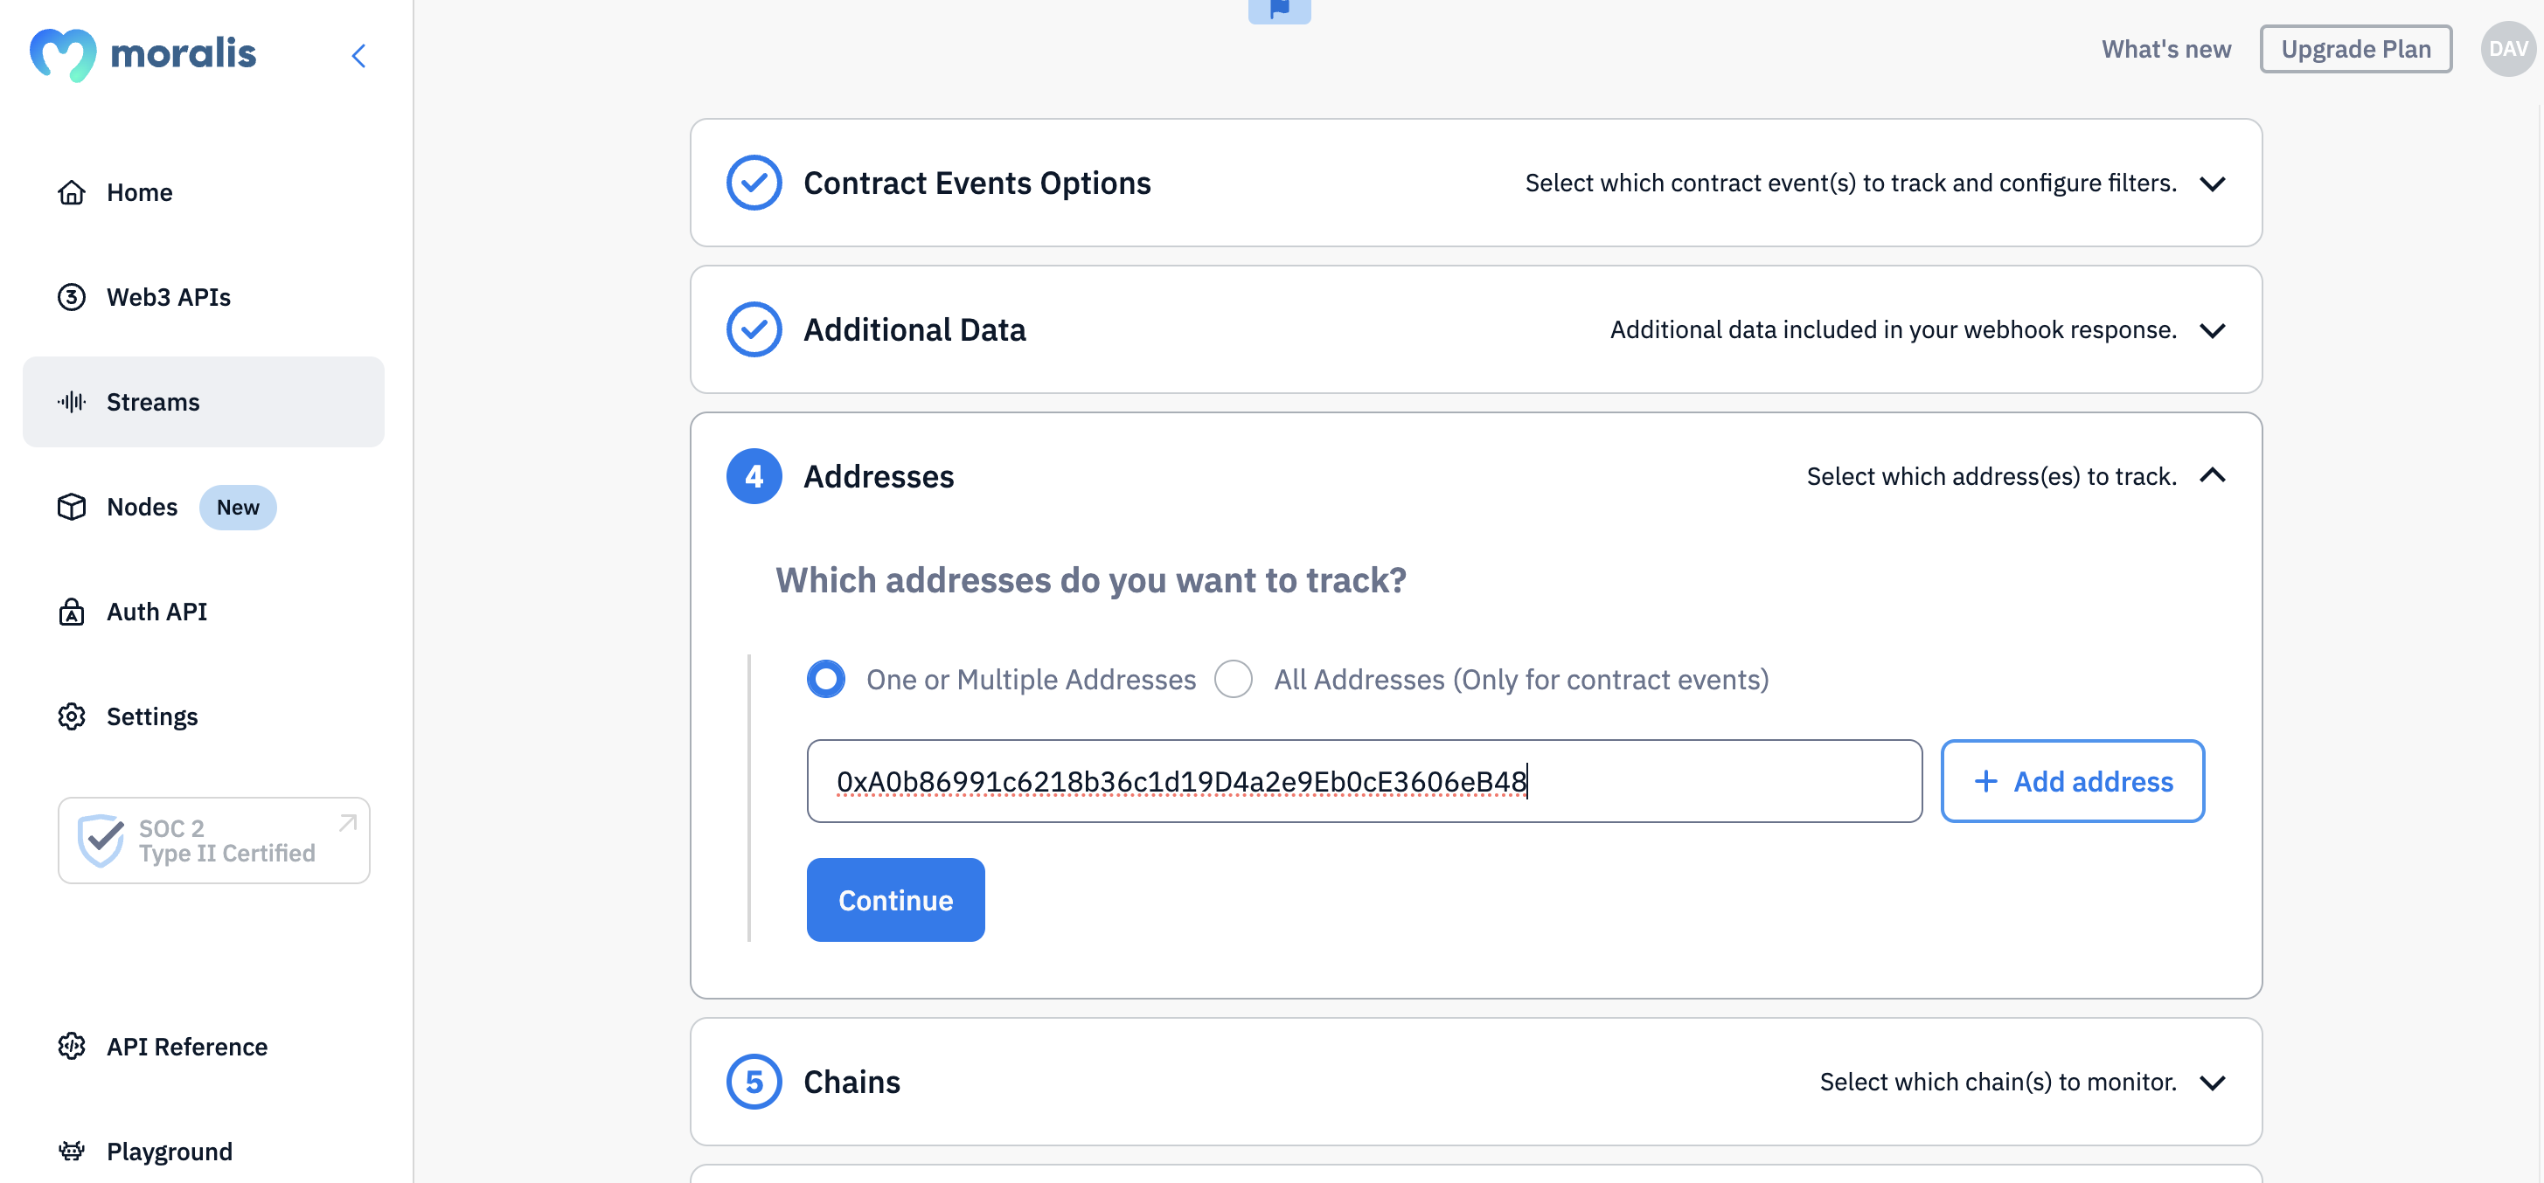Click 'Select which contract event(s) to track' description
The image size is (2544, 1183).
coord(1851,183)
